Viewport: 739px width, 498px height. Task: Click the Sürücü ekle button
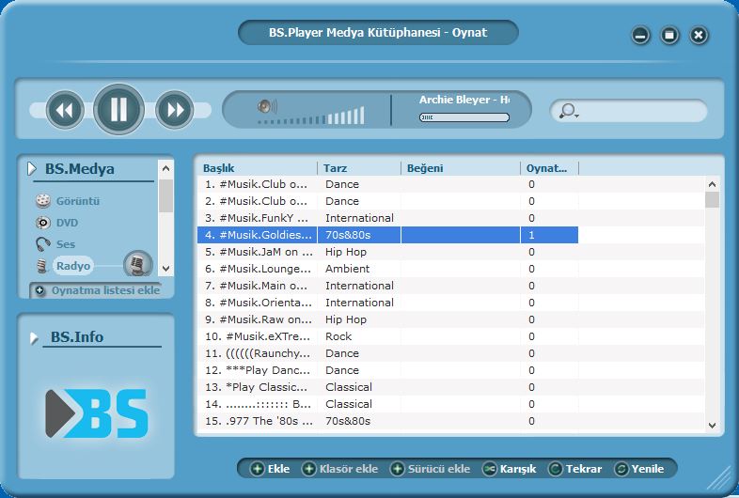tap(431, 469)
